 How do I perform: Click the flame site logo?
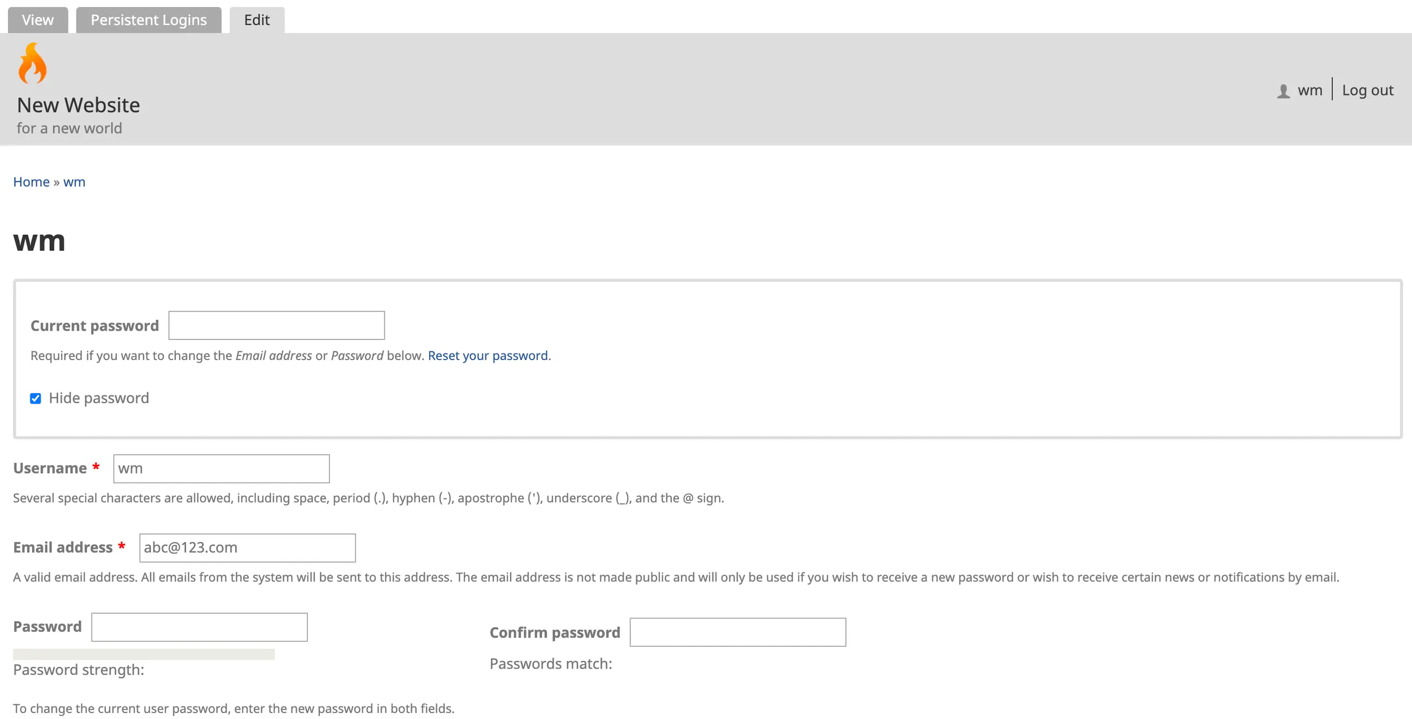33,64
